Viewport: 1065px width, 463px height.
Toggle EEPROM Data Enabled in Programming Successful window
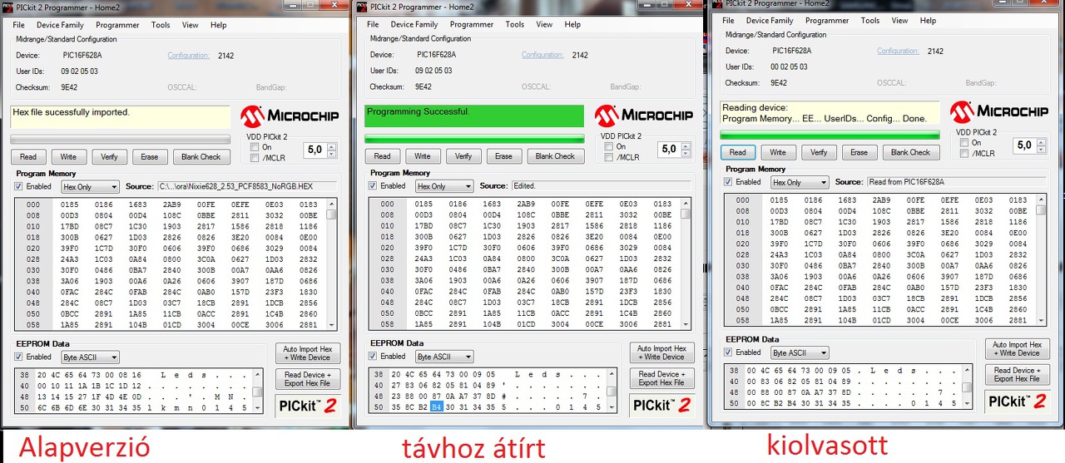pos(374,356)
